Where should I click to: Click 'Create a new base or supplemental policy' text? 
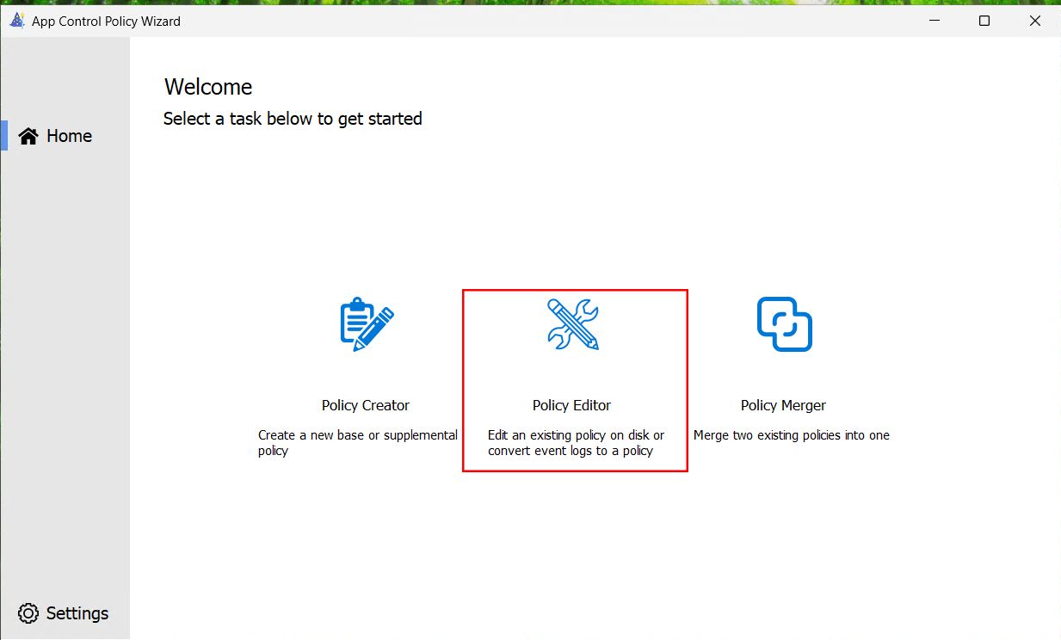point(358,443)
